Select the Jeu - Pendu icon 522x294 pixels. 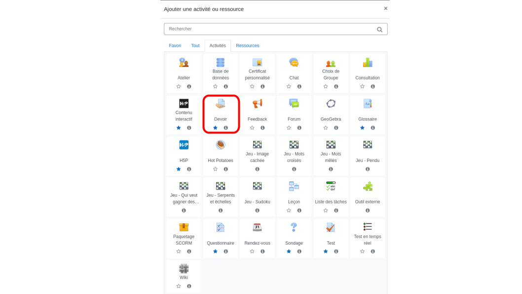(368, 145)
